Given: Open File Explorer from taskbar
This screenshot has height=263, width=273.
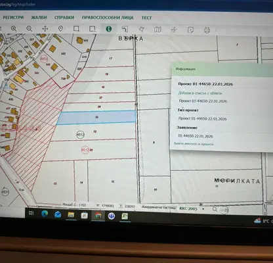Looking at the screenshot, I should [71, 215].
